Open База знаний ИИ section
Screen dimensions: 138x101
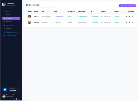point(11,25)
